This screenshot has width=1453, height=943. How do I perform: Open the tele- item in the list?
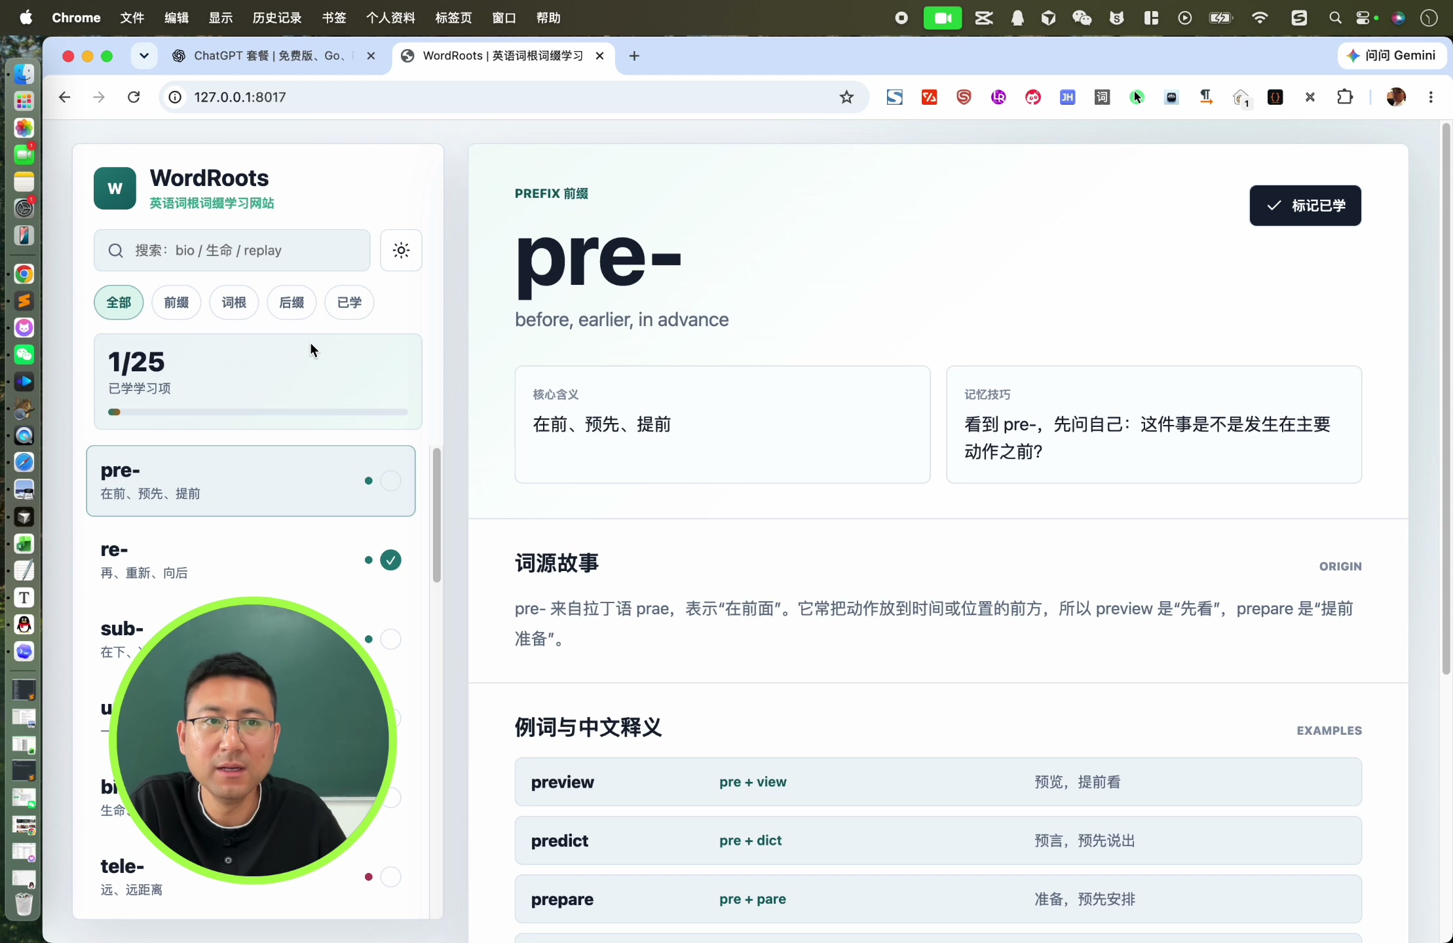click(x=251, y=877)
